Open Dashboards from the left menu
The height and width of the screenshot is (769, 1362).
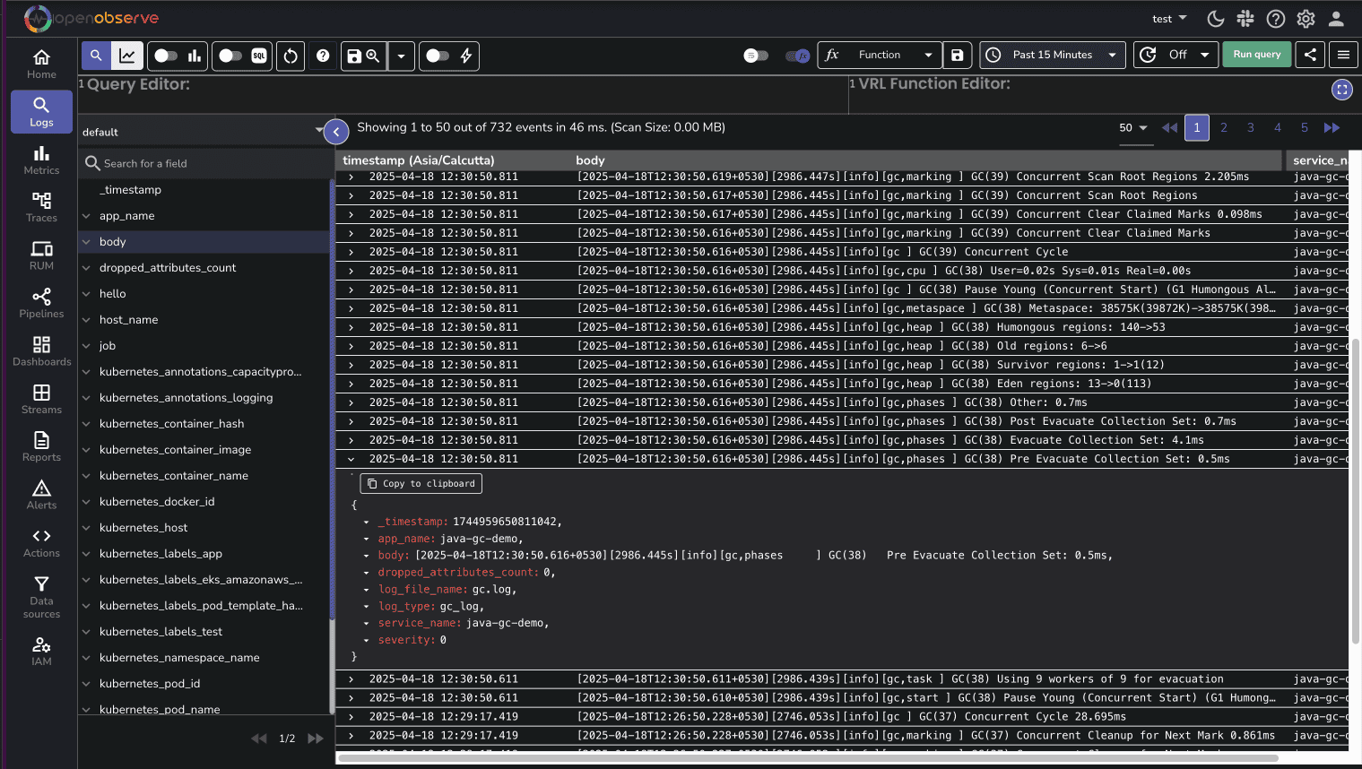(41, 350)
